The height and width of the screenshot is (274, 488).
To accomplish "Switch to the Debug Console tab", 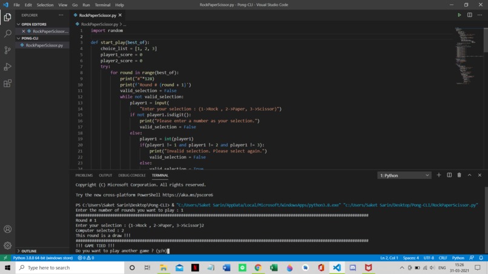I will (132, 175).
